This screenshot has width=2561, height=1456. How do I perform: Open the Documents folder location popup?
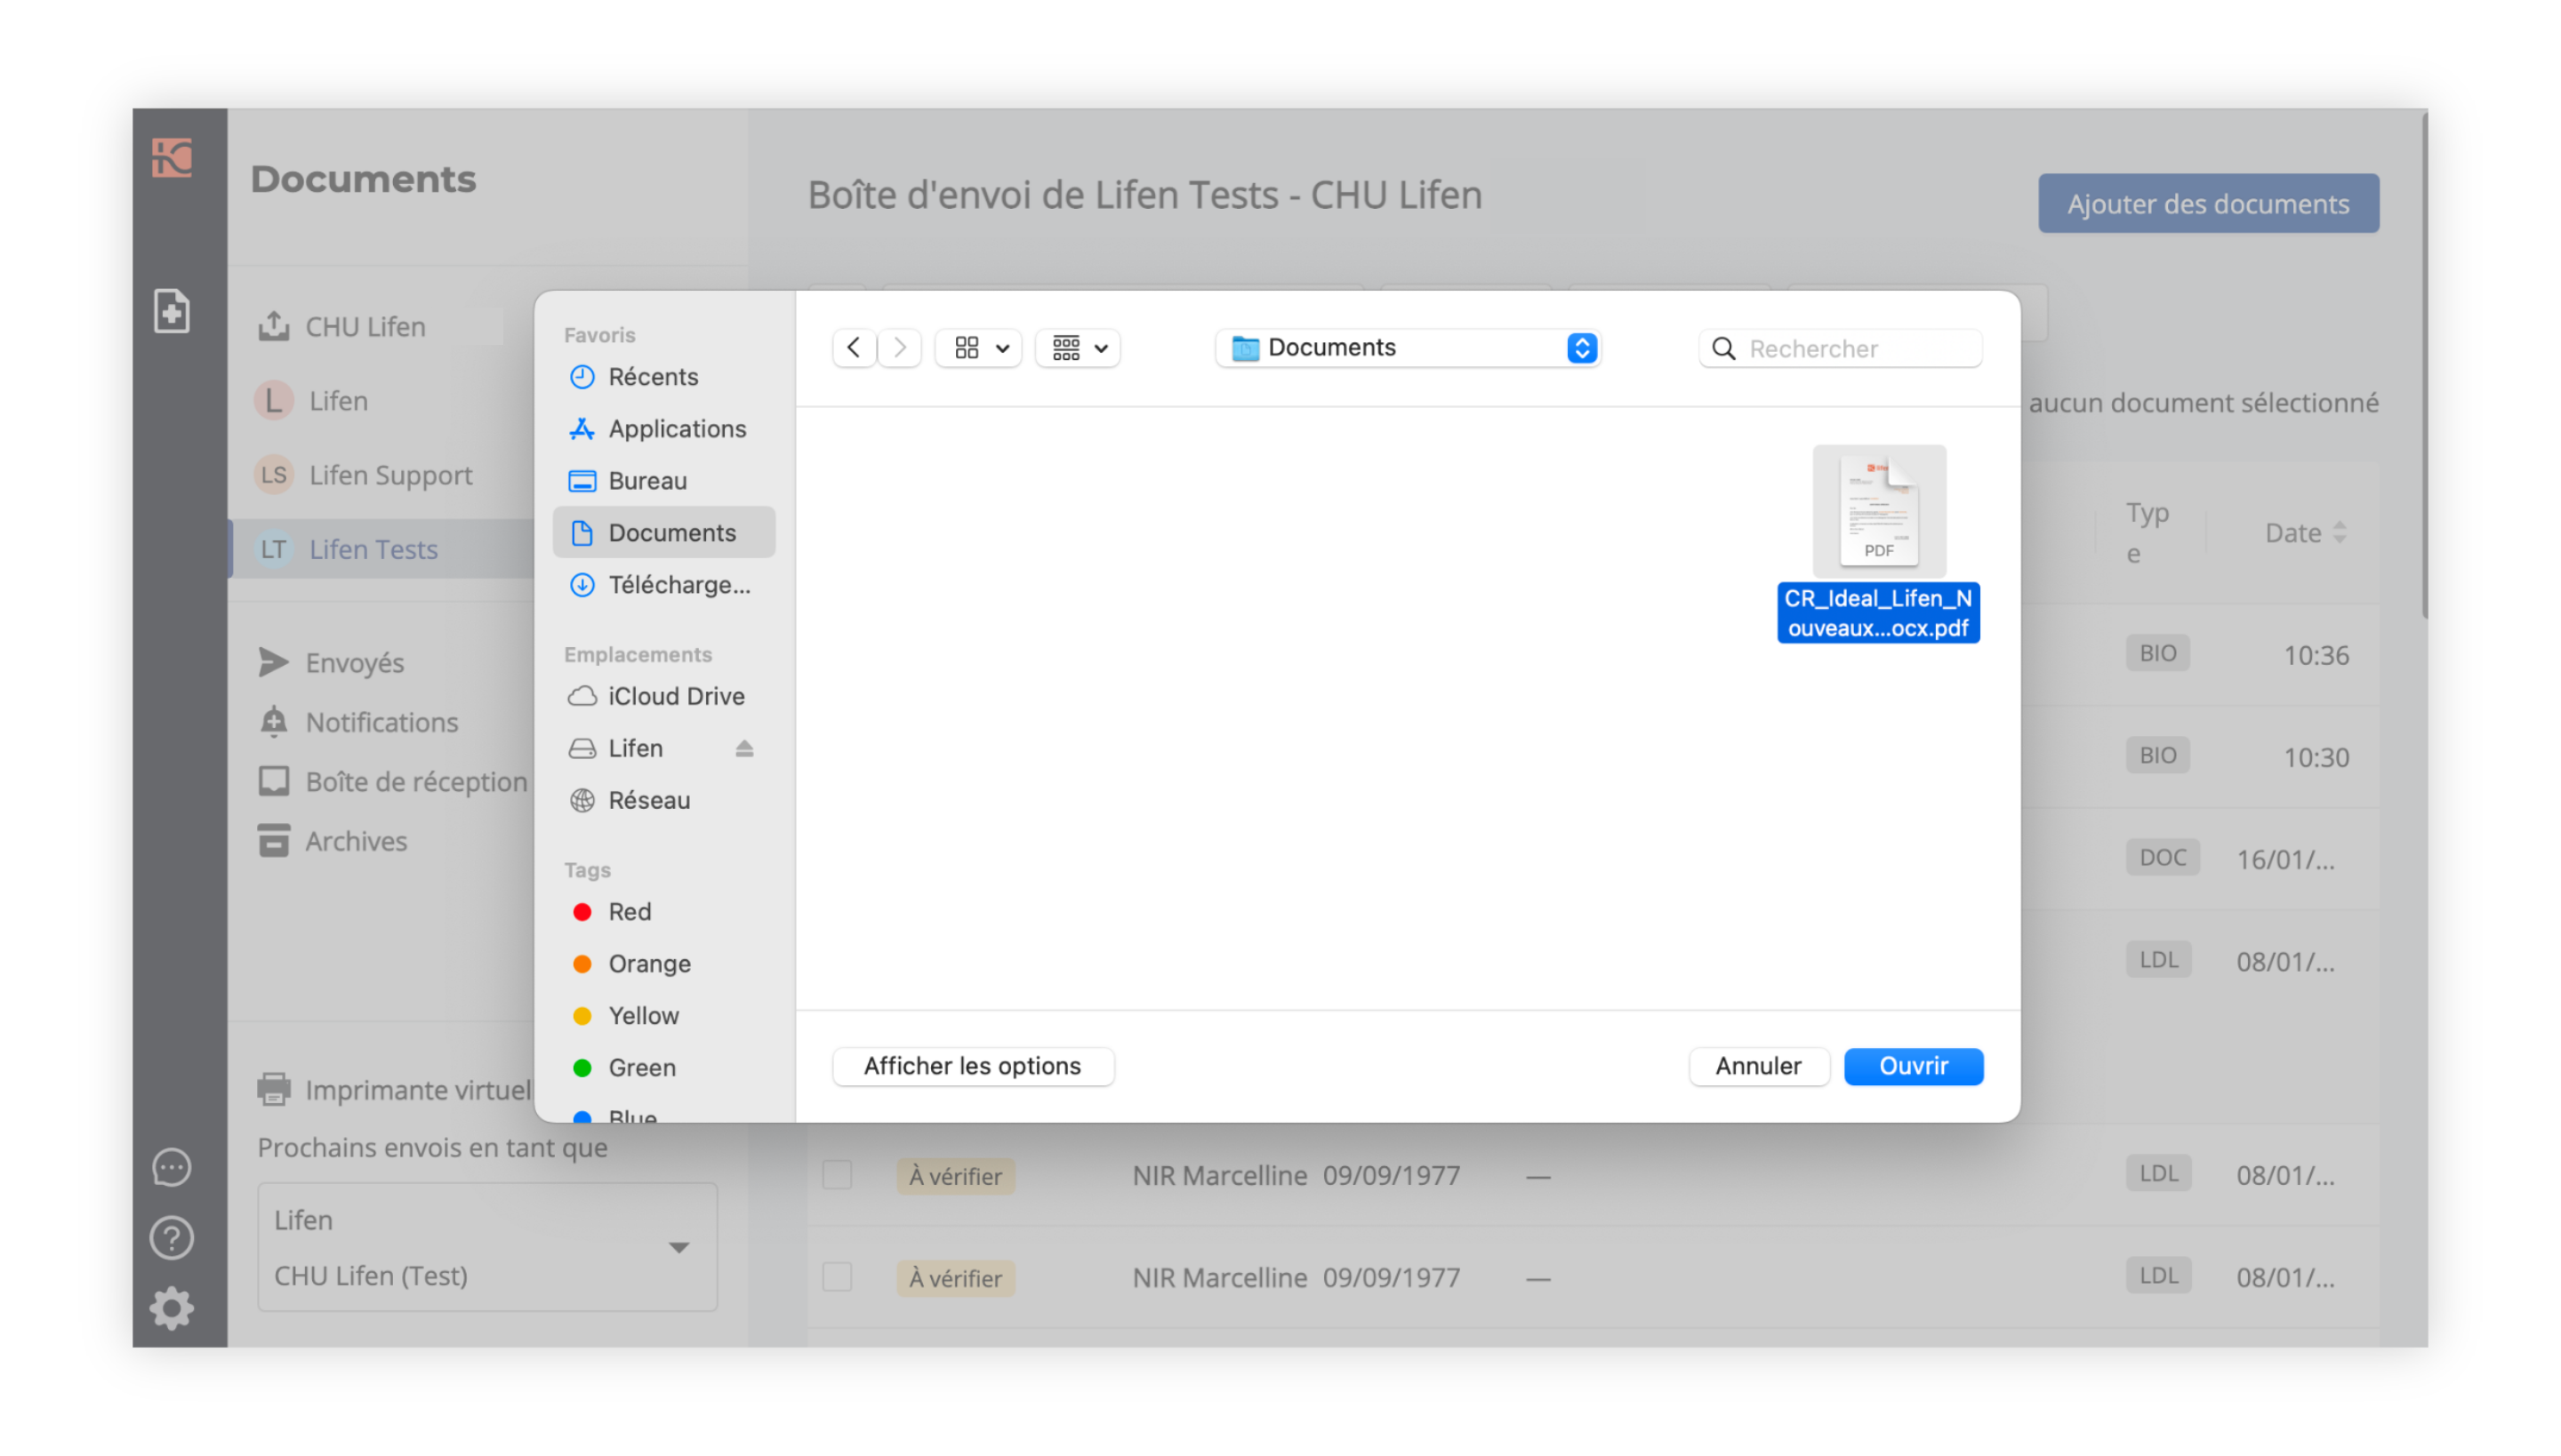click(1409, 348)
